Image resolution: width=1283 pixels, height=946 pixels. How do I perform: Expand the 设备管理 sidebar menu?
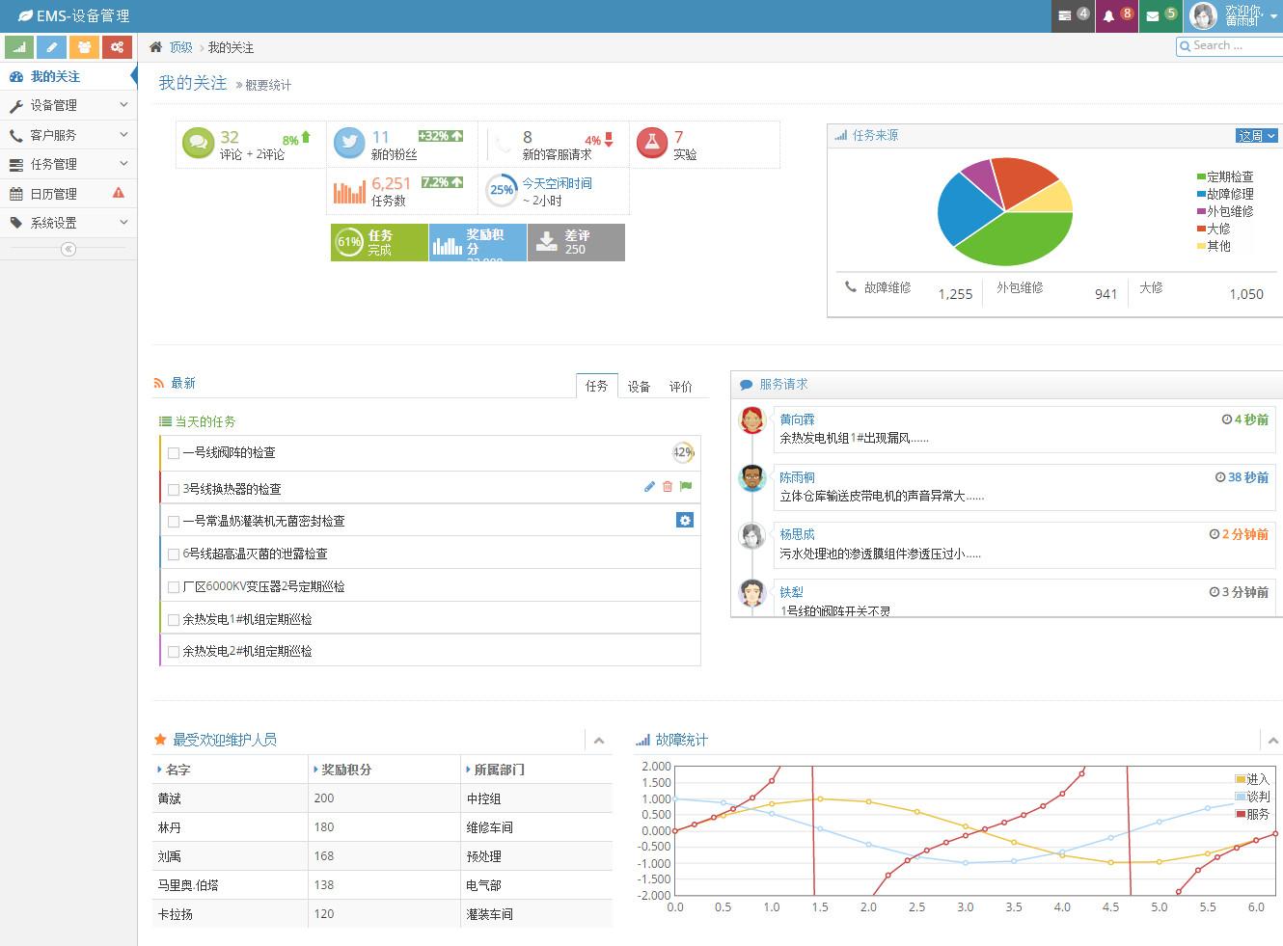[x=68, y=106]
